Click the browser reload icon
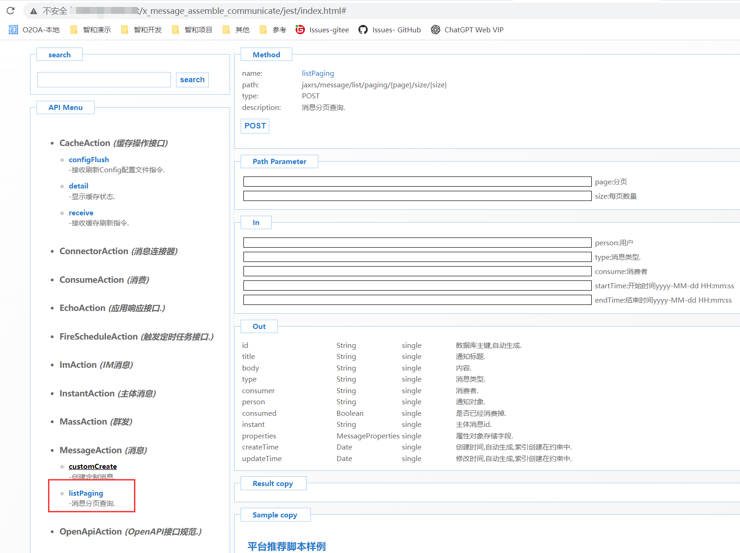Screen dimensions: 740x553 pos(11,11)
